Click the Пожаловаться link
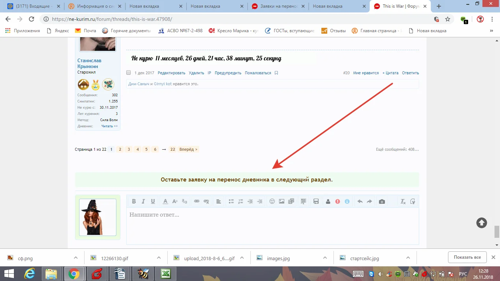This screenshot has height=281, width=500. pos(258,73)
